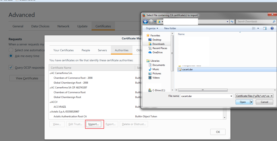Switch to the General tab in Advanced
Screen dimensions: 277x141
point(18,26)
